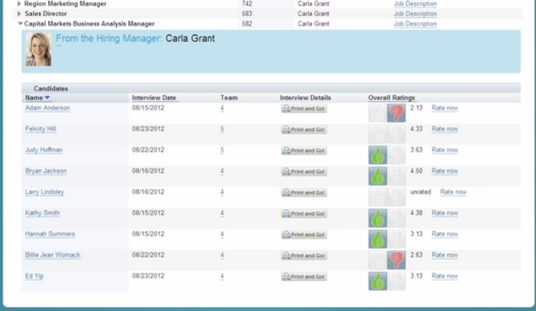Click thumbs up icon for Kathy Smith
This screenshot has height=311, width=536.
(377, 218)
